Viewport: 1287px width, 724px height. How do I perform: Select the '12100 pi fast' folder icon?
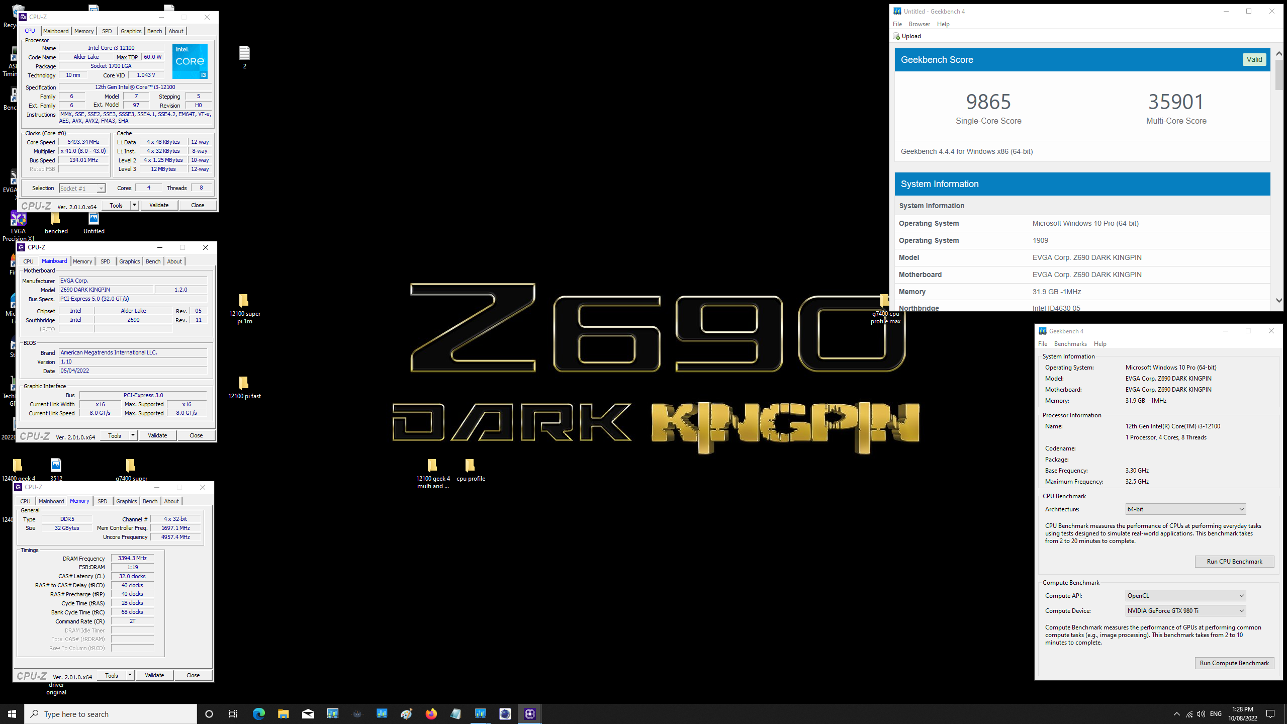[x=244, y=388]
